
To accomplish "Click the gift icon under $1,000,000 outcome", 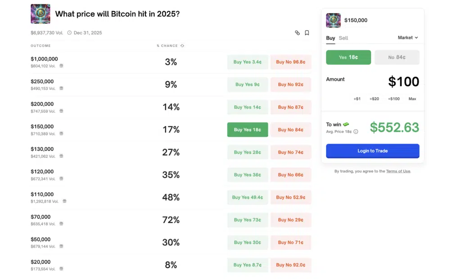I will 61,66.
